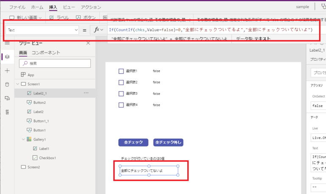The height and width of the screenshot is (194, 326).
Task: Click the App icon in tree
Action: pos(23,75)
